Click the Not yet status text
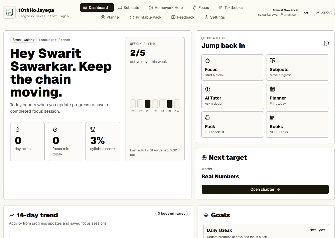This screenshot has height=238, width=335. 318,230
